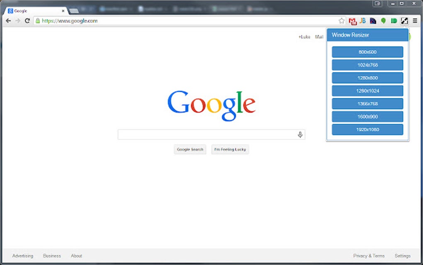
Task: Click the Gmail notifier extension icon
Action: click(x=352, y=21)
